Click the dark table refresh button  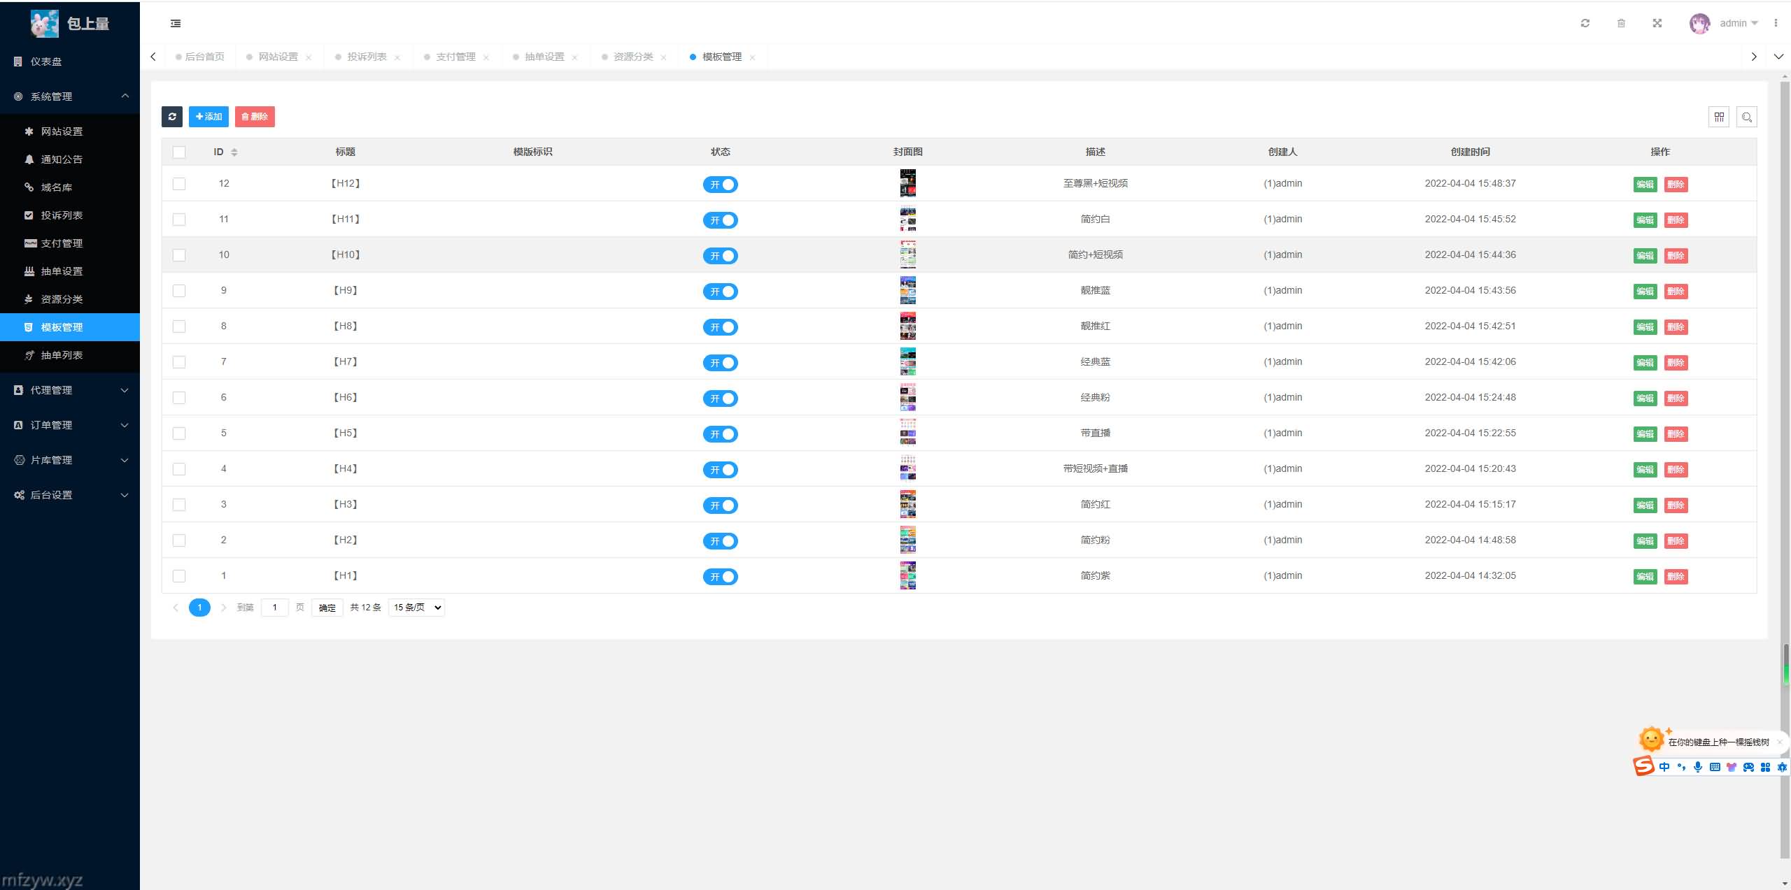[x=172, y=117]
